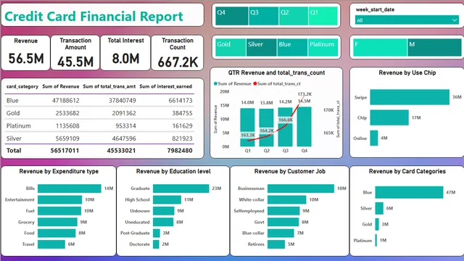Click the Retirees job bar
Image resolution: width=464 pixels, height=261 pixels.
click(276, 244)
